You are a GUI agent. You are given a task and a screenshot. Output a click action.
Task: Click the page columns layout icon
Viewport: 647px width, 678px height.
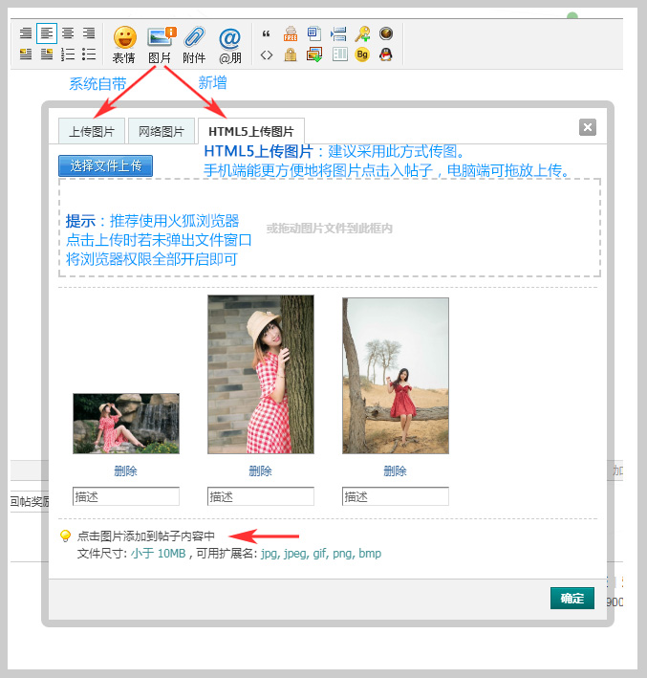pos(339,55)
